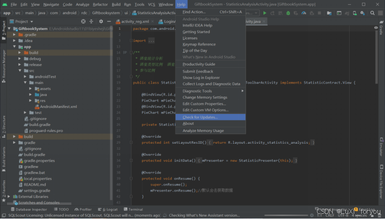Open the Terminal tool window button
385x219 pixels.
(x=133, y=209)
